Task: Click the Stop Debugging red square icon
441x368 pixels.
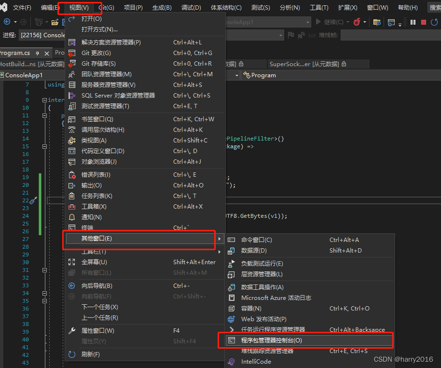Action: pyautogui.click(x=424, y=22)
